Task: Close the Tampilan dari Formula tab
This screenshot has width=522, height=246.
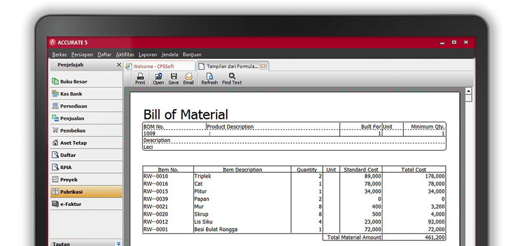Action: (263, 66)
